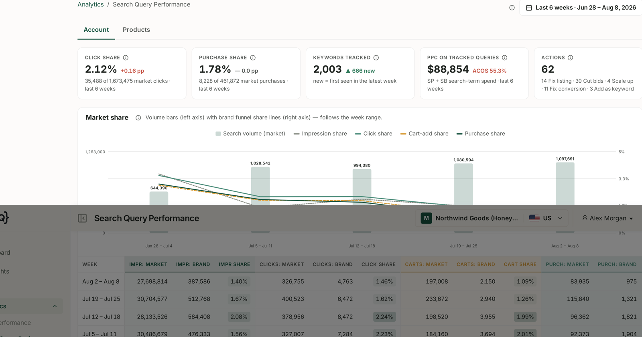Open the Last 6 weeks date picker
Image resolution: width=642 pixels, height=337 pixels.
click(x=581, y=8)
